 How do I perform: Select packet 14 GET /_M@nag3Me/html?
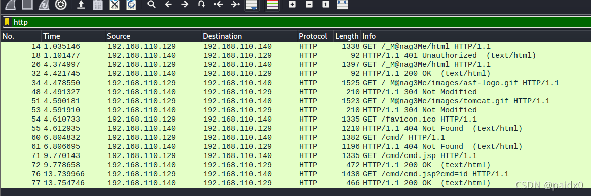click(295, 47)
